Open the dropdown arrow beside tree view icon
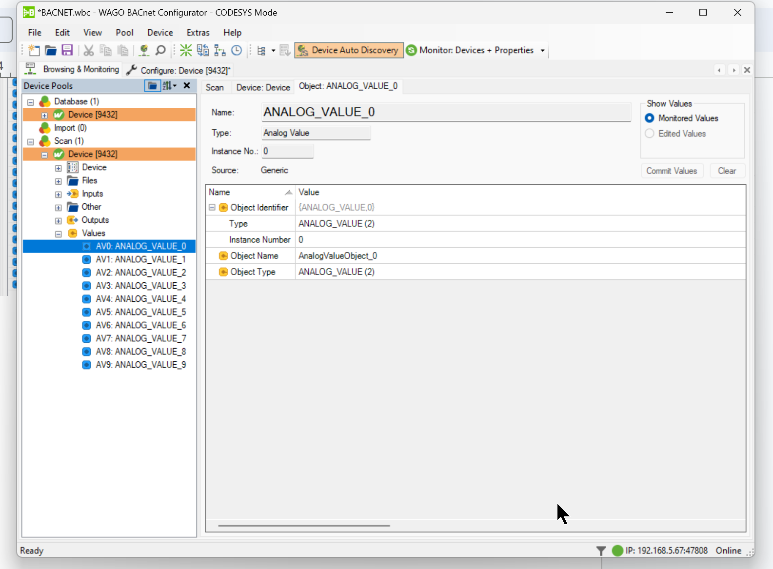773x569 pixels. [273, 51]
